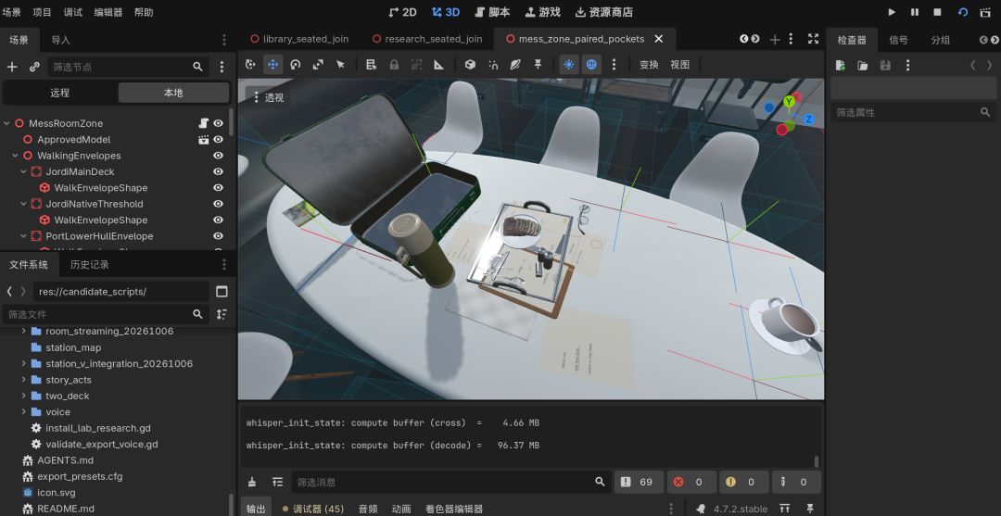Toggle visibility of JordiNativeThreshold node
Screen dimensions: 1001x516
[x=219, y=204]
